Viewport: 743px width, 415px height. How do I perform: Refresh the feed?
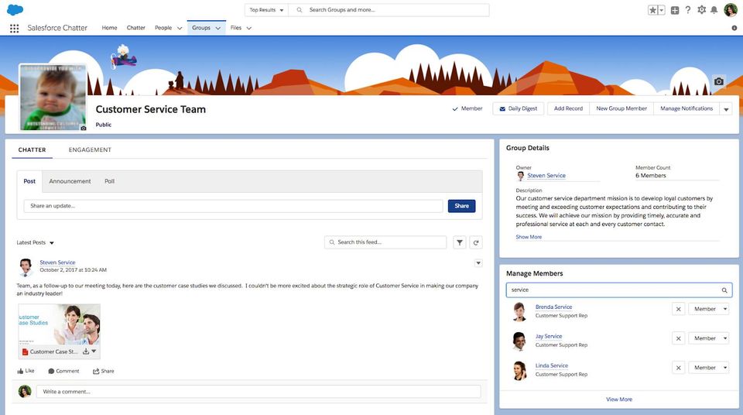(x=476, y=242)
